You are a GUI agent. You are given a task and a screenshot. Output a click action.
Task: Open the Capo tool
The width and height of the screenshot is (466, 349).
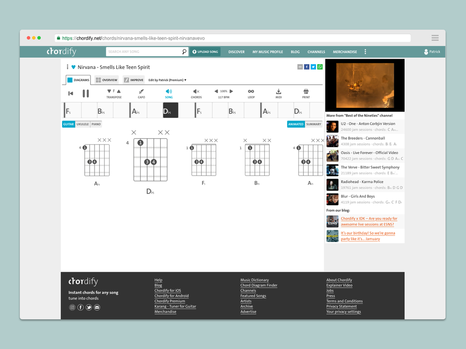141,94
